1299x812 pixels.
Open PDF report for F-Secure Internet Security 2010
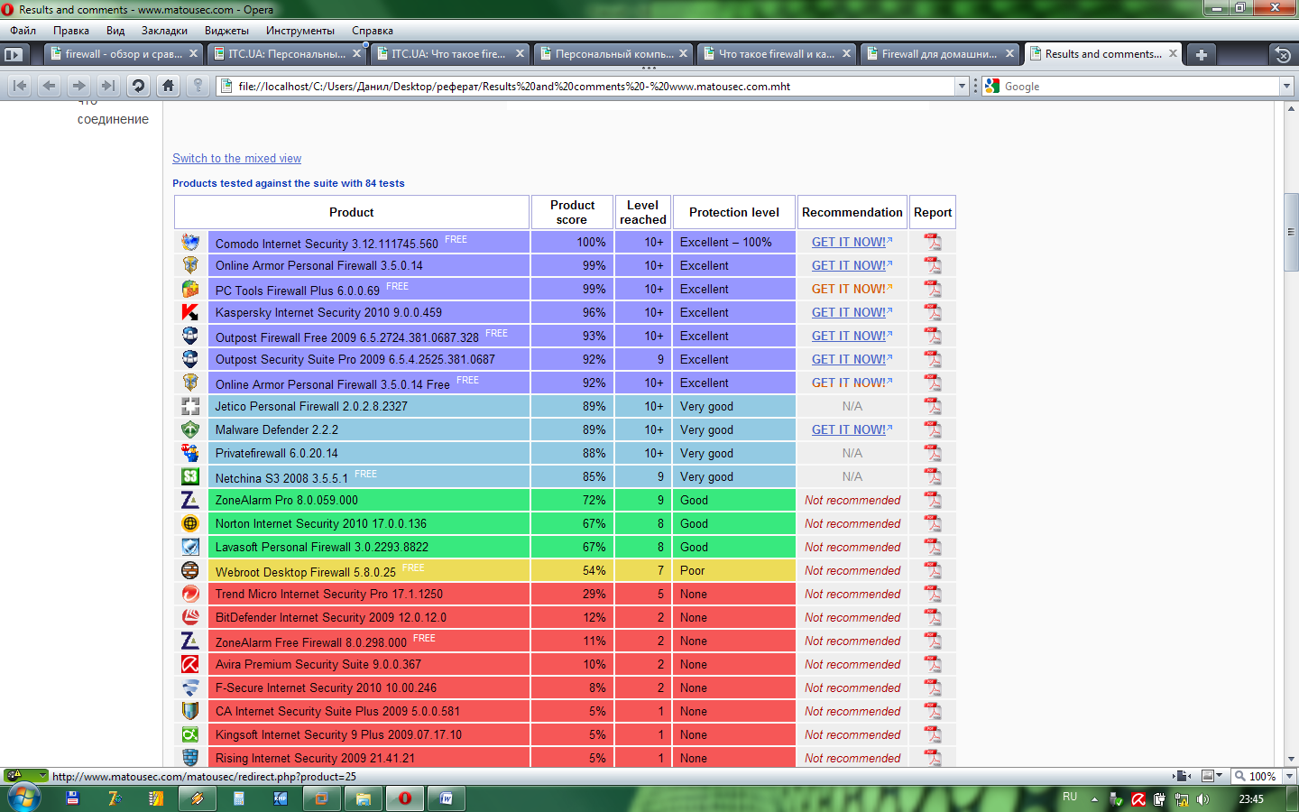click(932, 687)
